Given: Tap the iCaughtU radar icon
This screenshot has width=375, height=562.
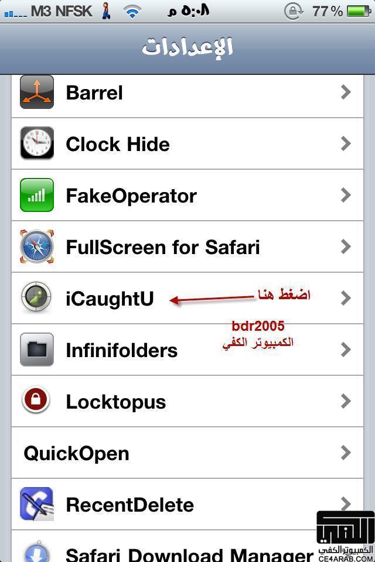Looking at the screenshot, I should click(x=36, y=297).
